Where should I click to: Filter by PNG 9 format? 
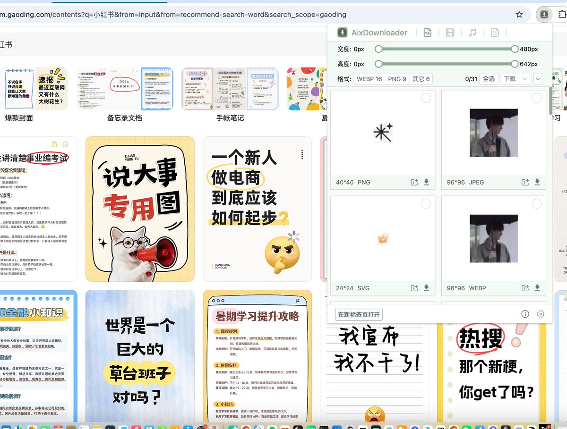point(397,79)
